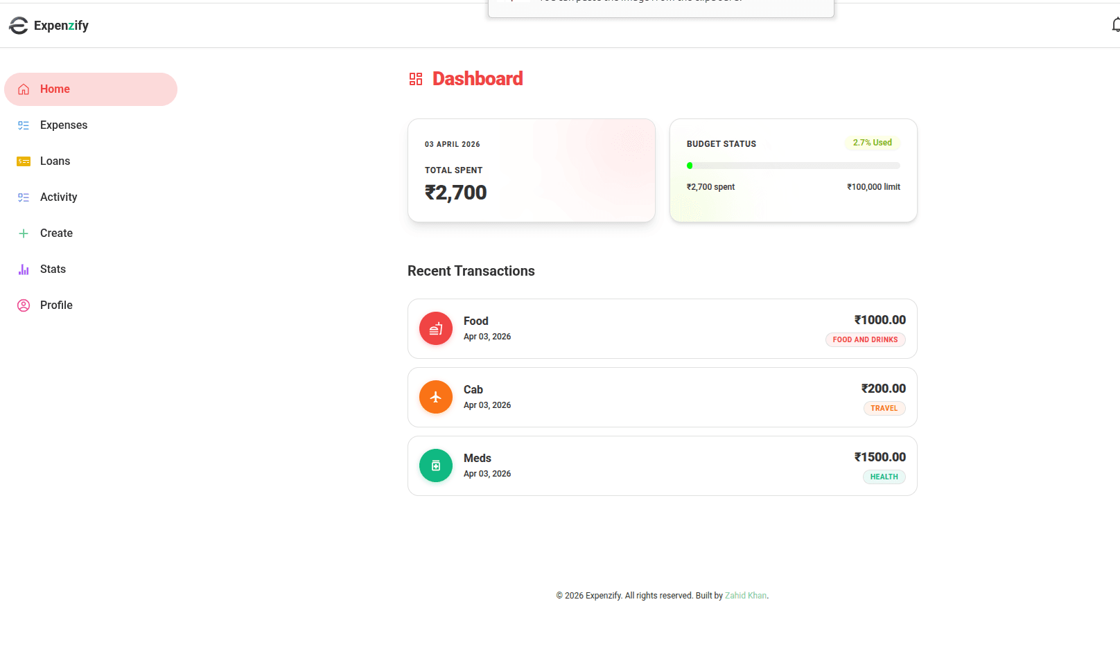1120x665 pixels.
Task: Click the Dashboard grid icon
Action: [416, 79]
